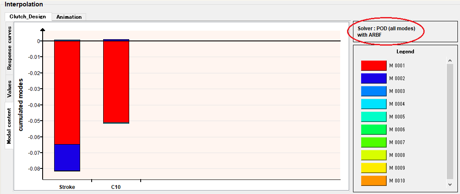Click the dark blue M 0002 swatch

pyautogui.click(x=373, y=78)
